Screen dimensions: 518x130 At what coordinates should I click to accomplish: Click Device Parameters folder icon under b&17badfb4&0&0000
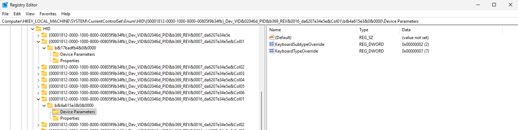[x=56, y=54]
